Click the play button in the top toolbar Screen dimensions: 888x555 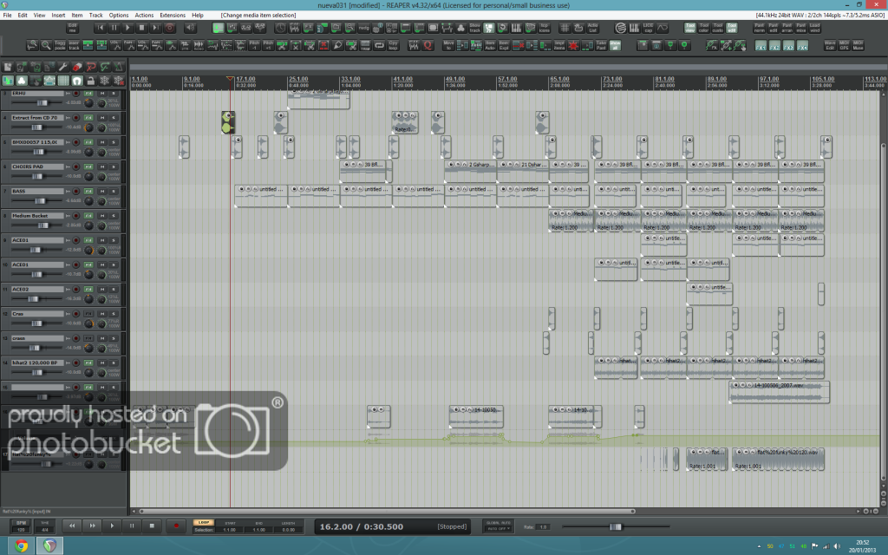pyautogui.click(x=127, y=28)
